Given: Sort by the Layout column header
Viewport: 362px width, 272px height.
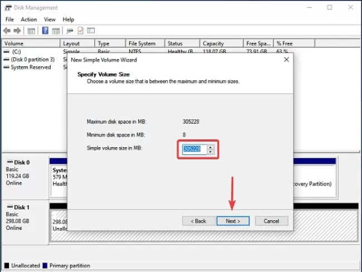Looking at the screenshot, I should point(77,43).
